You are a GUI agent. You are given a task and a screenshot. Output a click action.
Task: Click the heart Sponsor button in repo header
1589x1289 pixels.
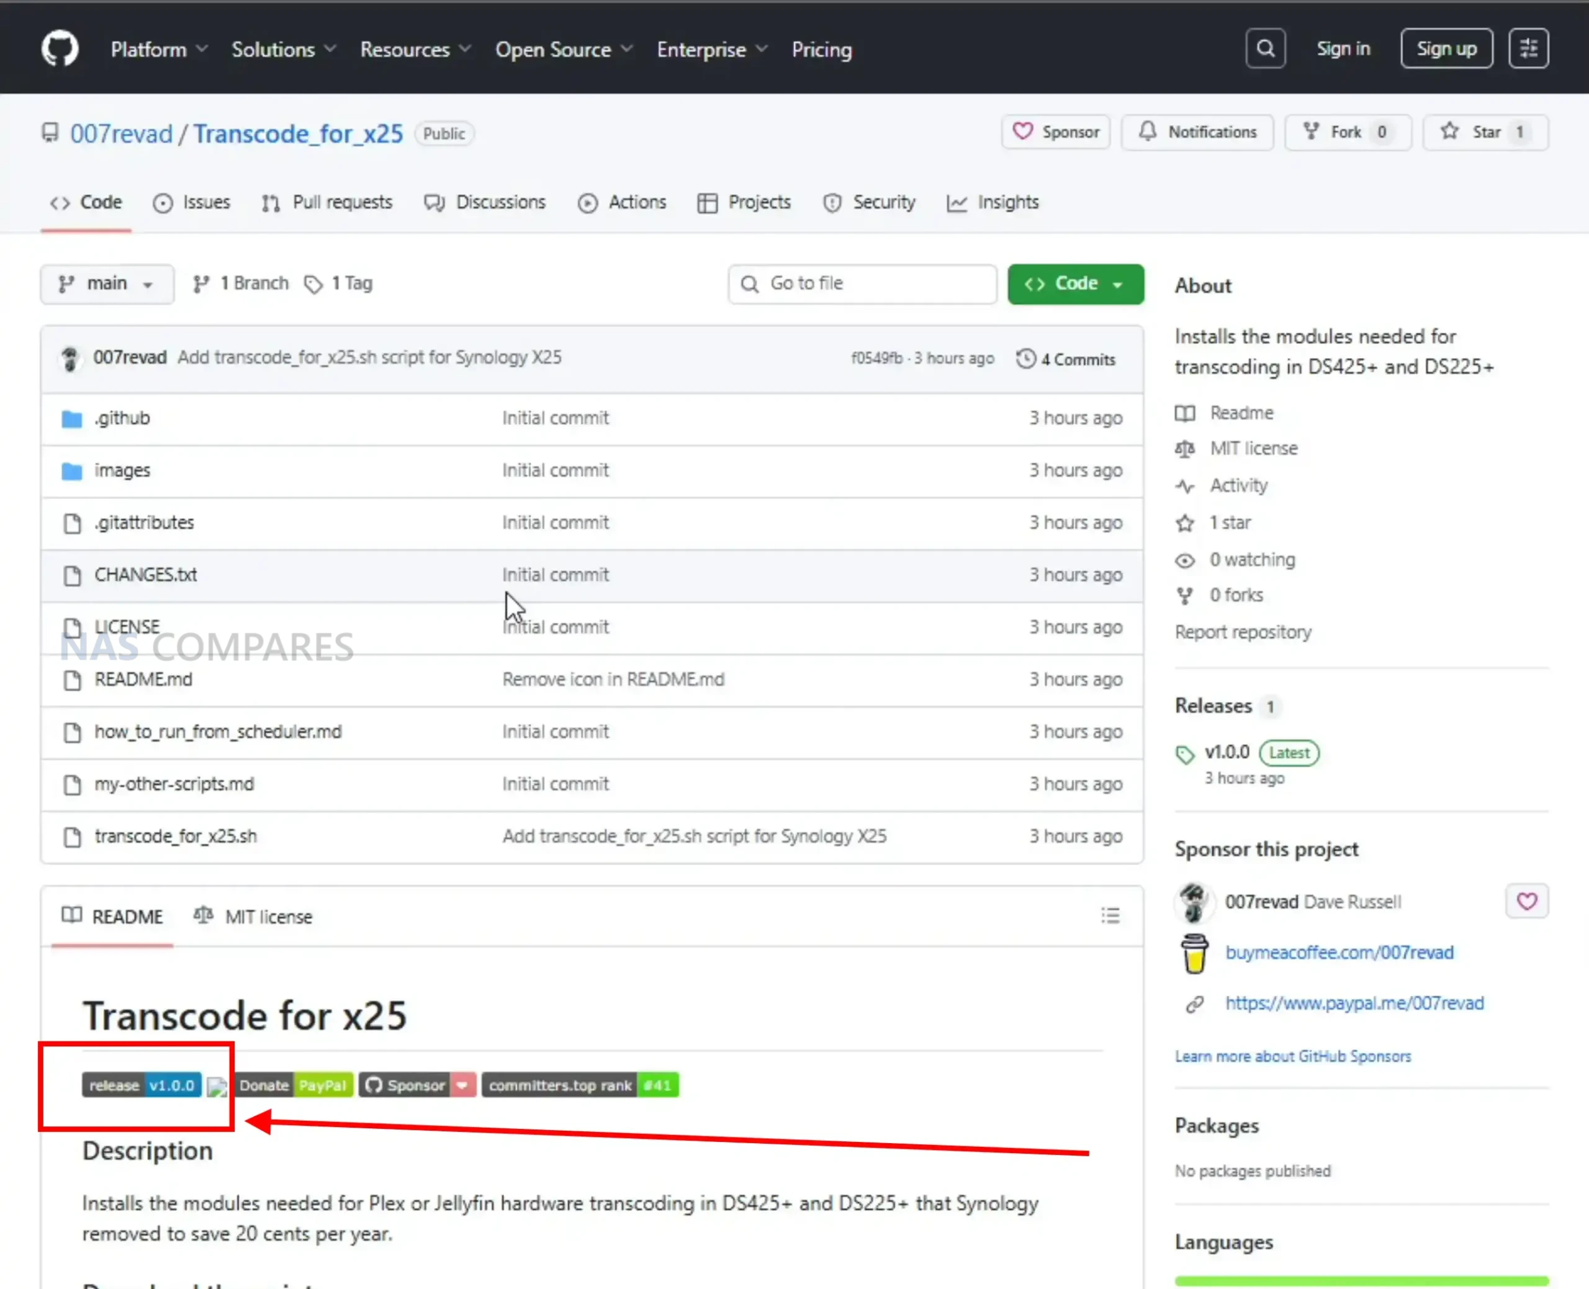click(x=1056, y=132)
